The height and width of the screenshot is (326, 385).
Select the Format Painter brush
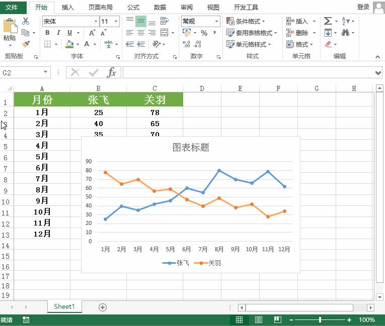26,44
